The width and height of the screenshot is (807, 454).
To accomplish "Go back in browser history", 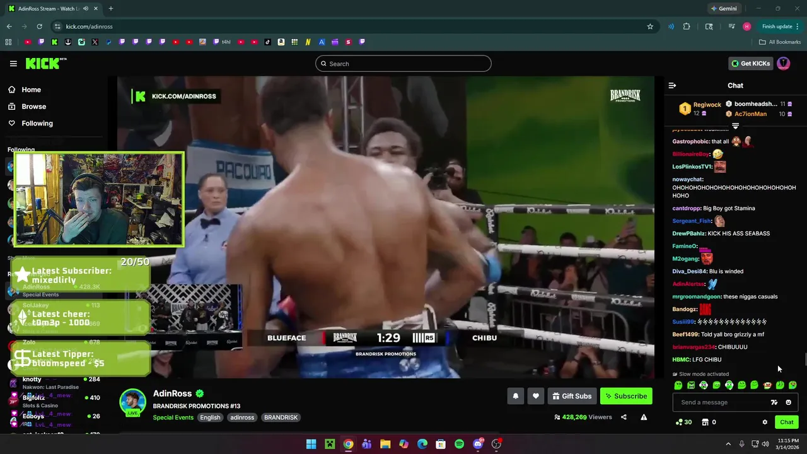I will pos(9,26).
